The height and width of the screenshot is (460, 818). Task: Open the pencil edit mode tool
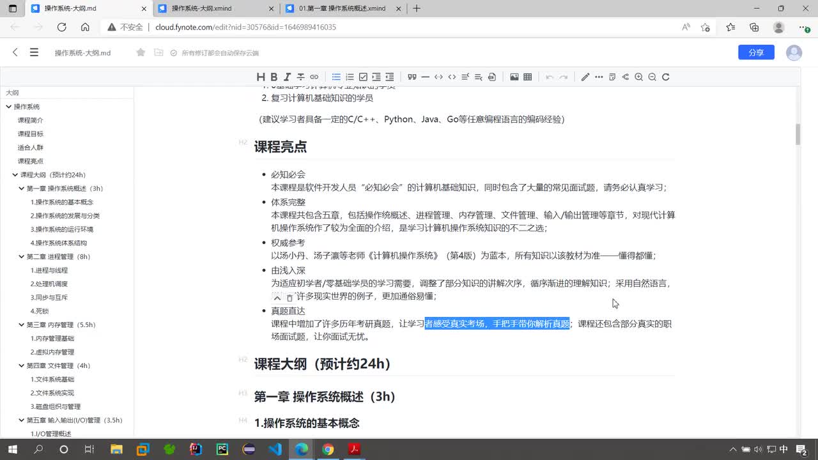pyautogui.click(x=585, y=77)
